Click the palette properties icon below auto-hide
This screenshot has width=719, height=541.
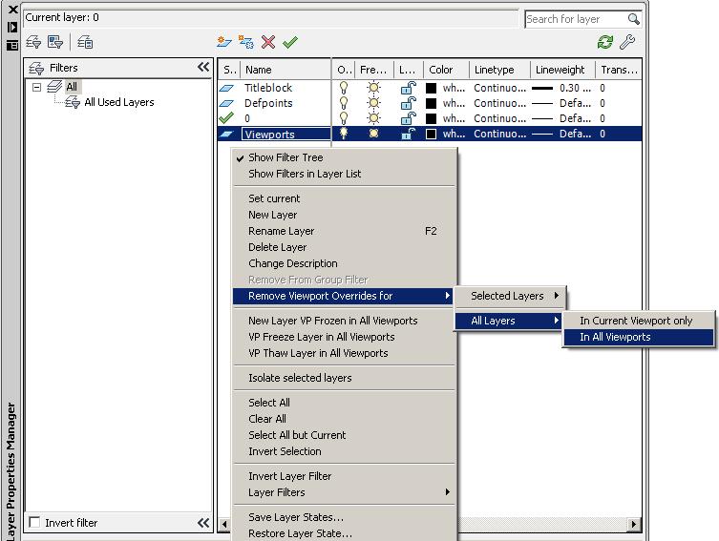(x=12, y=45)
